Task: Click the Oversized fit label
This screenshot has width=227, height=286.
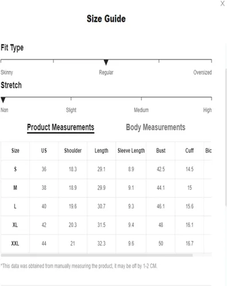Action: pyautogui.click(x=202, y=73)
